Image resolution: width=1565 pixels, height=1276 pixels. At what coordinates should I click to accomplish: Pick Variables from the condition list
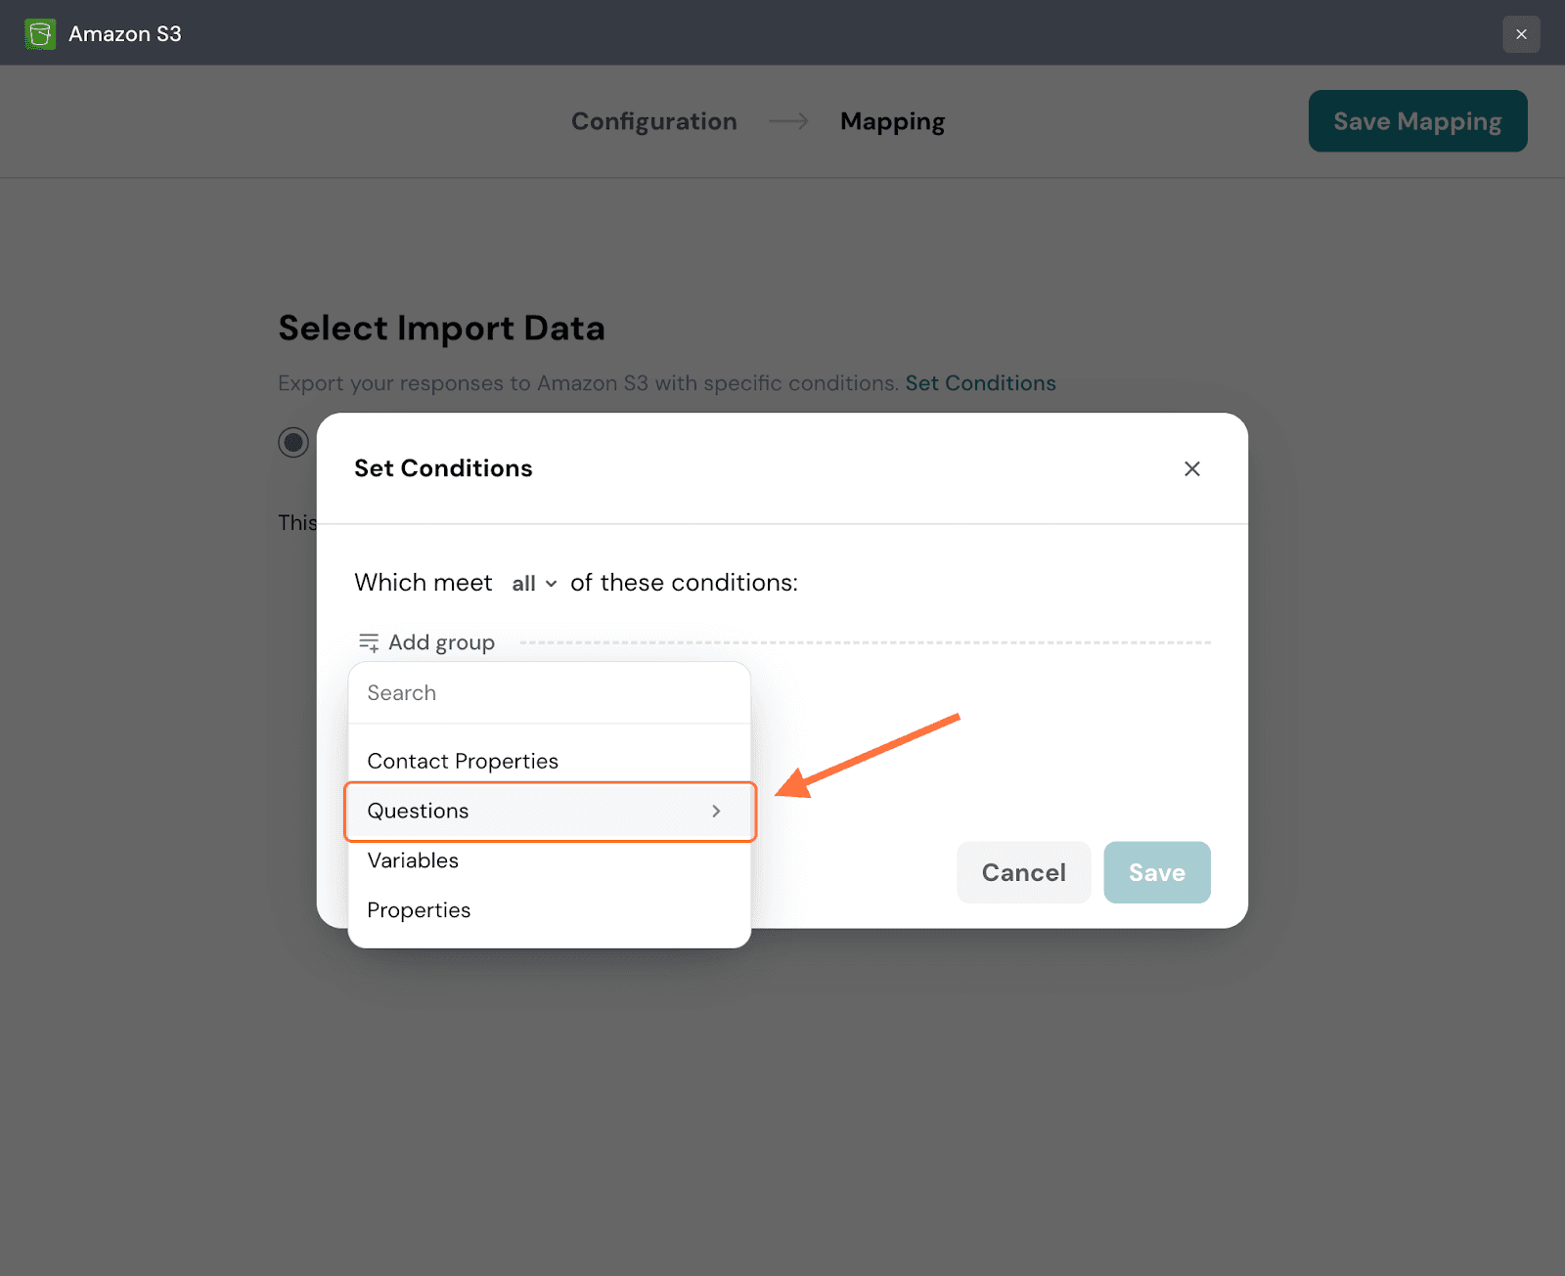[413, 860]
